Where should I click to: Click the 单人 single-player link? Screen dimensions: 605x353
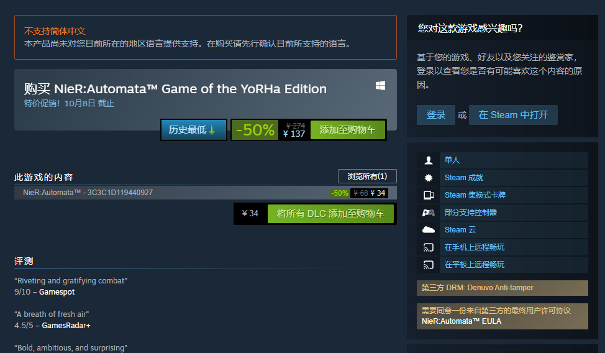pos(452,160)
